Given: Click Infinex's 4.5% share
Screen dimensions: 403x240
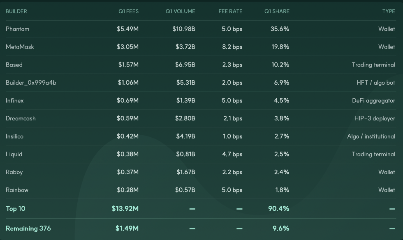Looking at the screenshot, I should tap(282, 100).
